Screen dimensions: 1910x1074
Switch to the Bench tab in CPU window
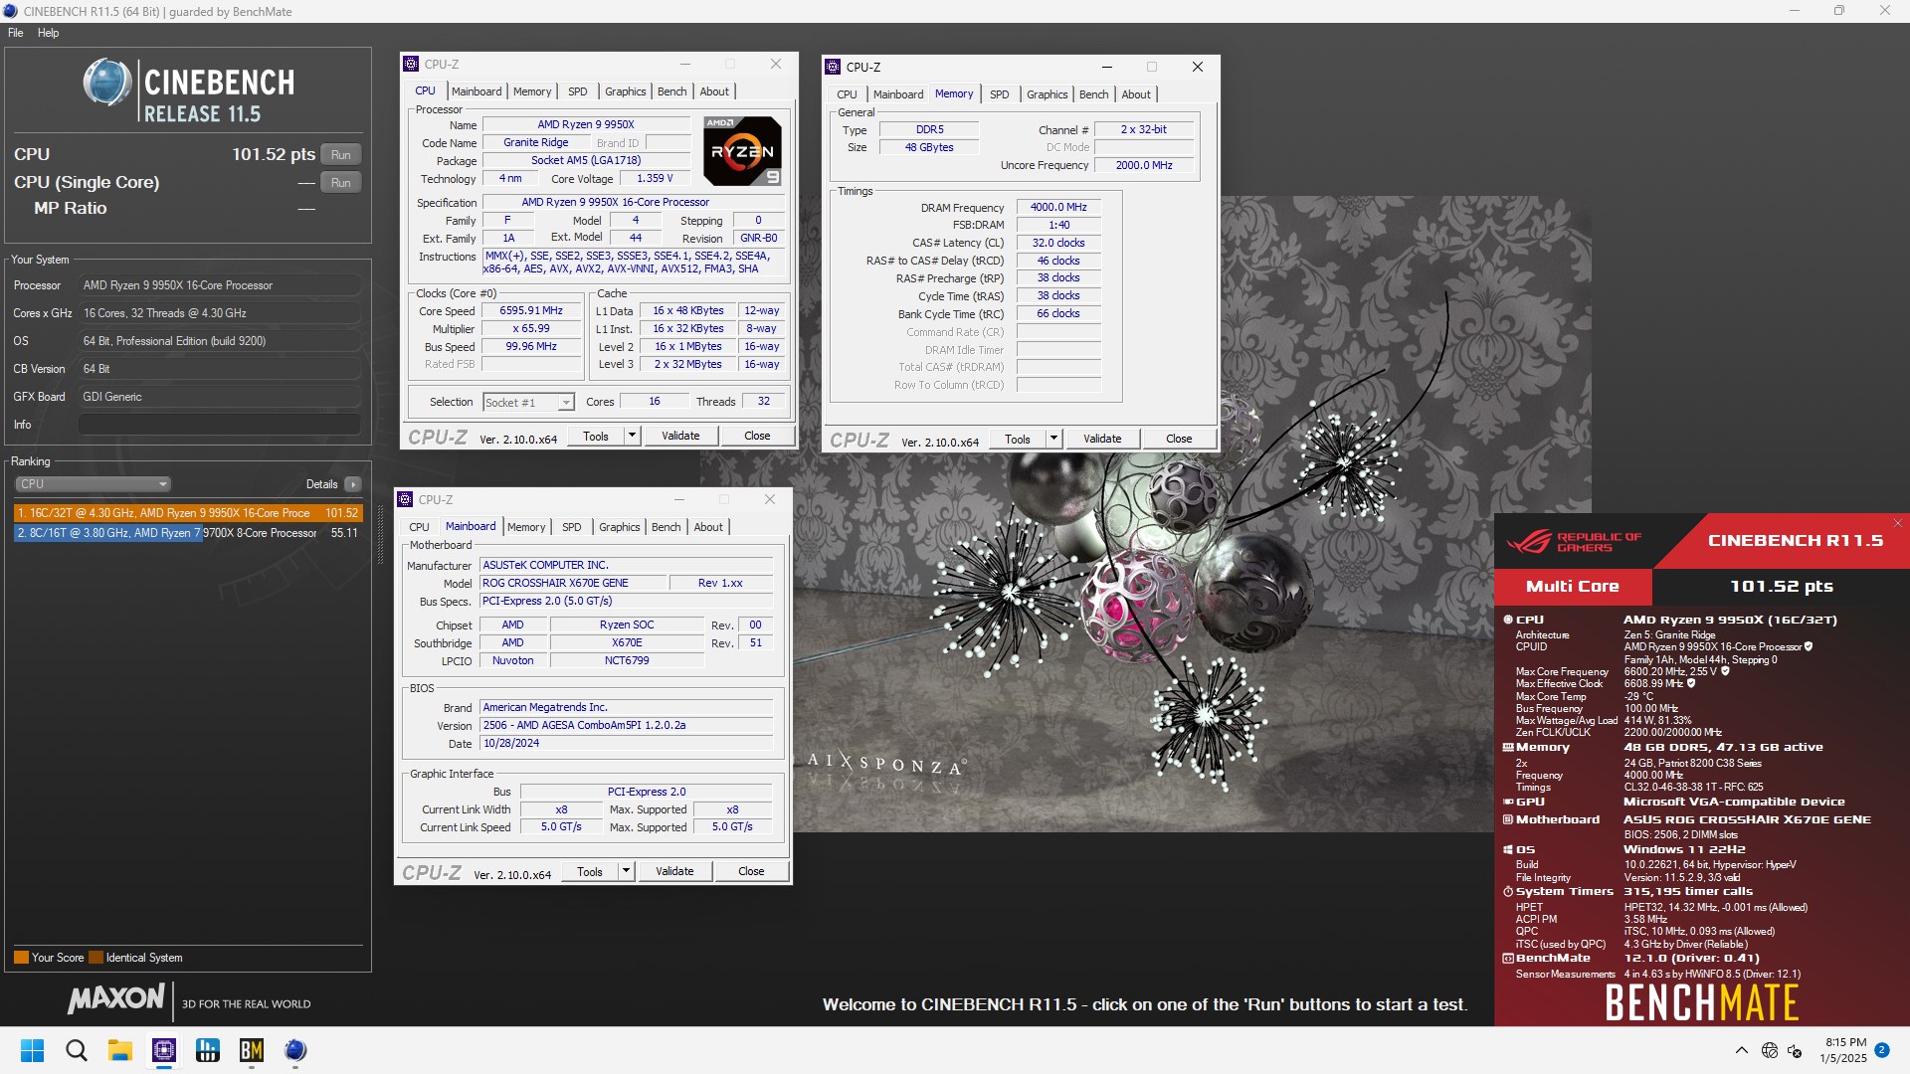point(672,91)
